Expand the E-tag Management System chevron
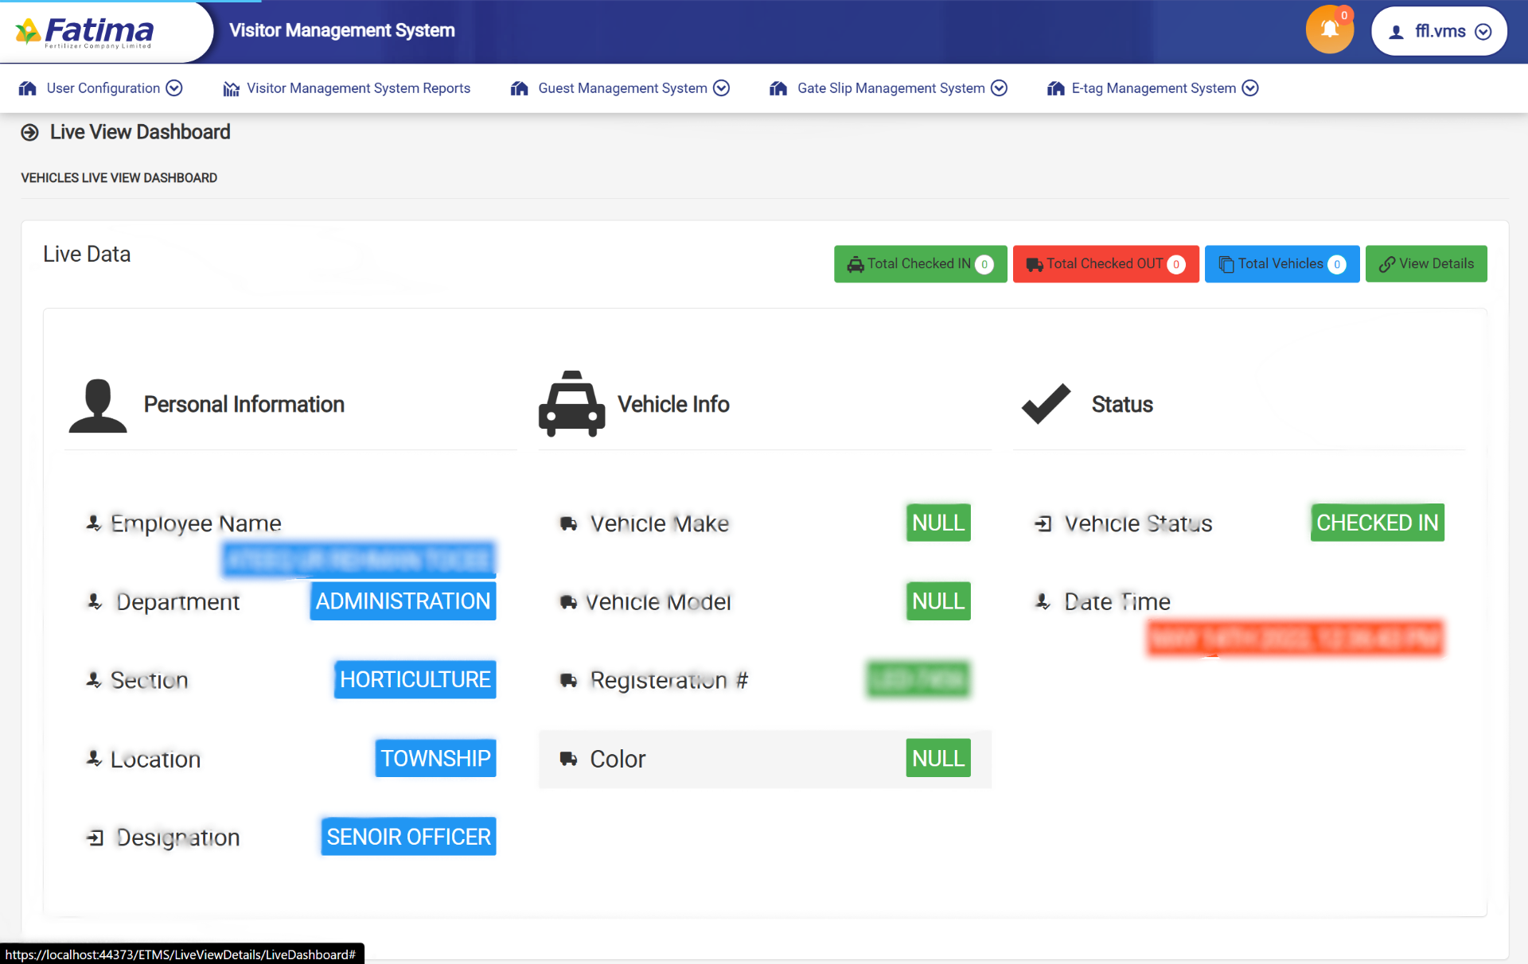Viewport: 1528px width, 964px height. point(1250,88)
